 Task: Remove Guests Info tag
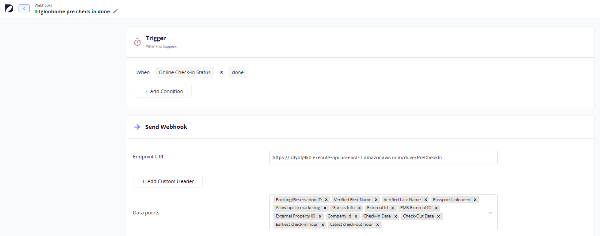(359, 208)
